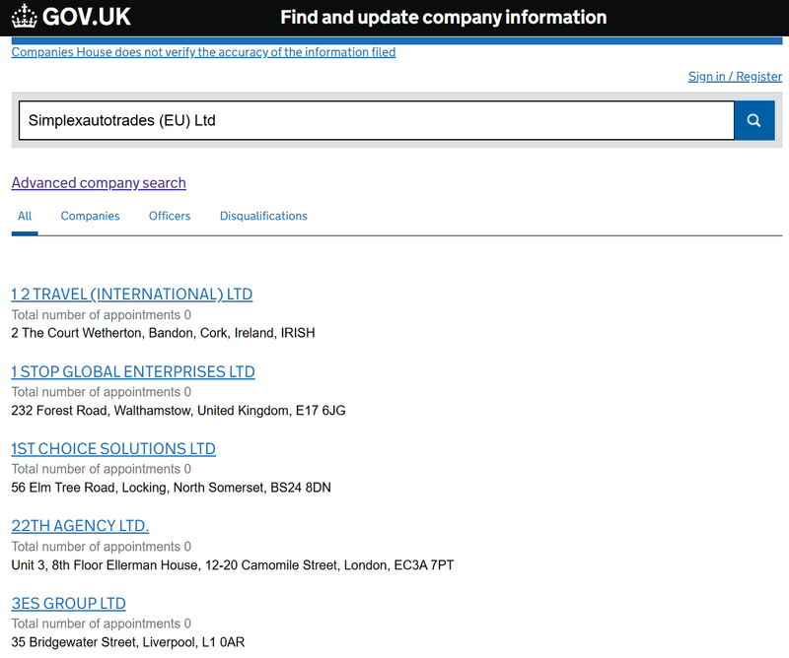Open Advanced company search link
The height and width of the screenshot is (658, 789).
pos(99,183)
